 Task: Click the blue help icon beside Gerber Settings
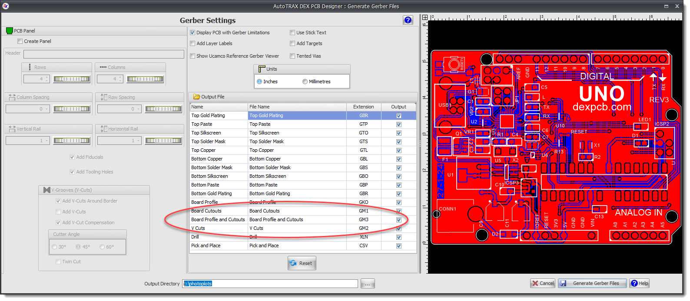point(408,20)
